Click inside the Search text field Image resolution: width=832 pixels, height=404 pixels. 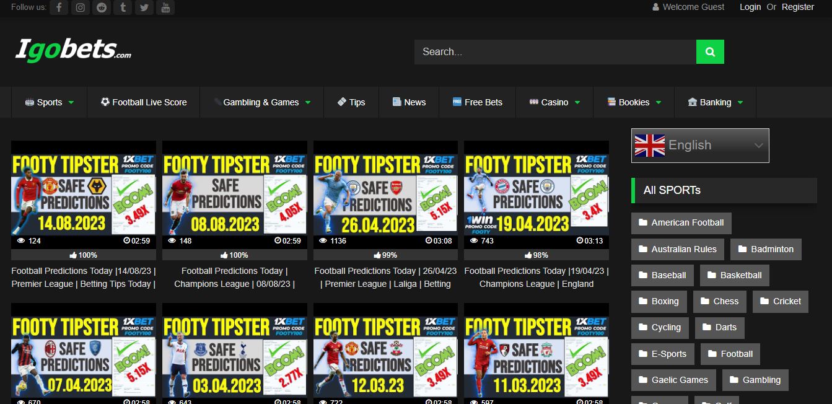(x=554, y=52)
